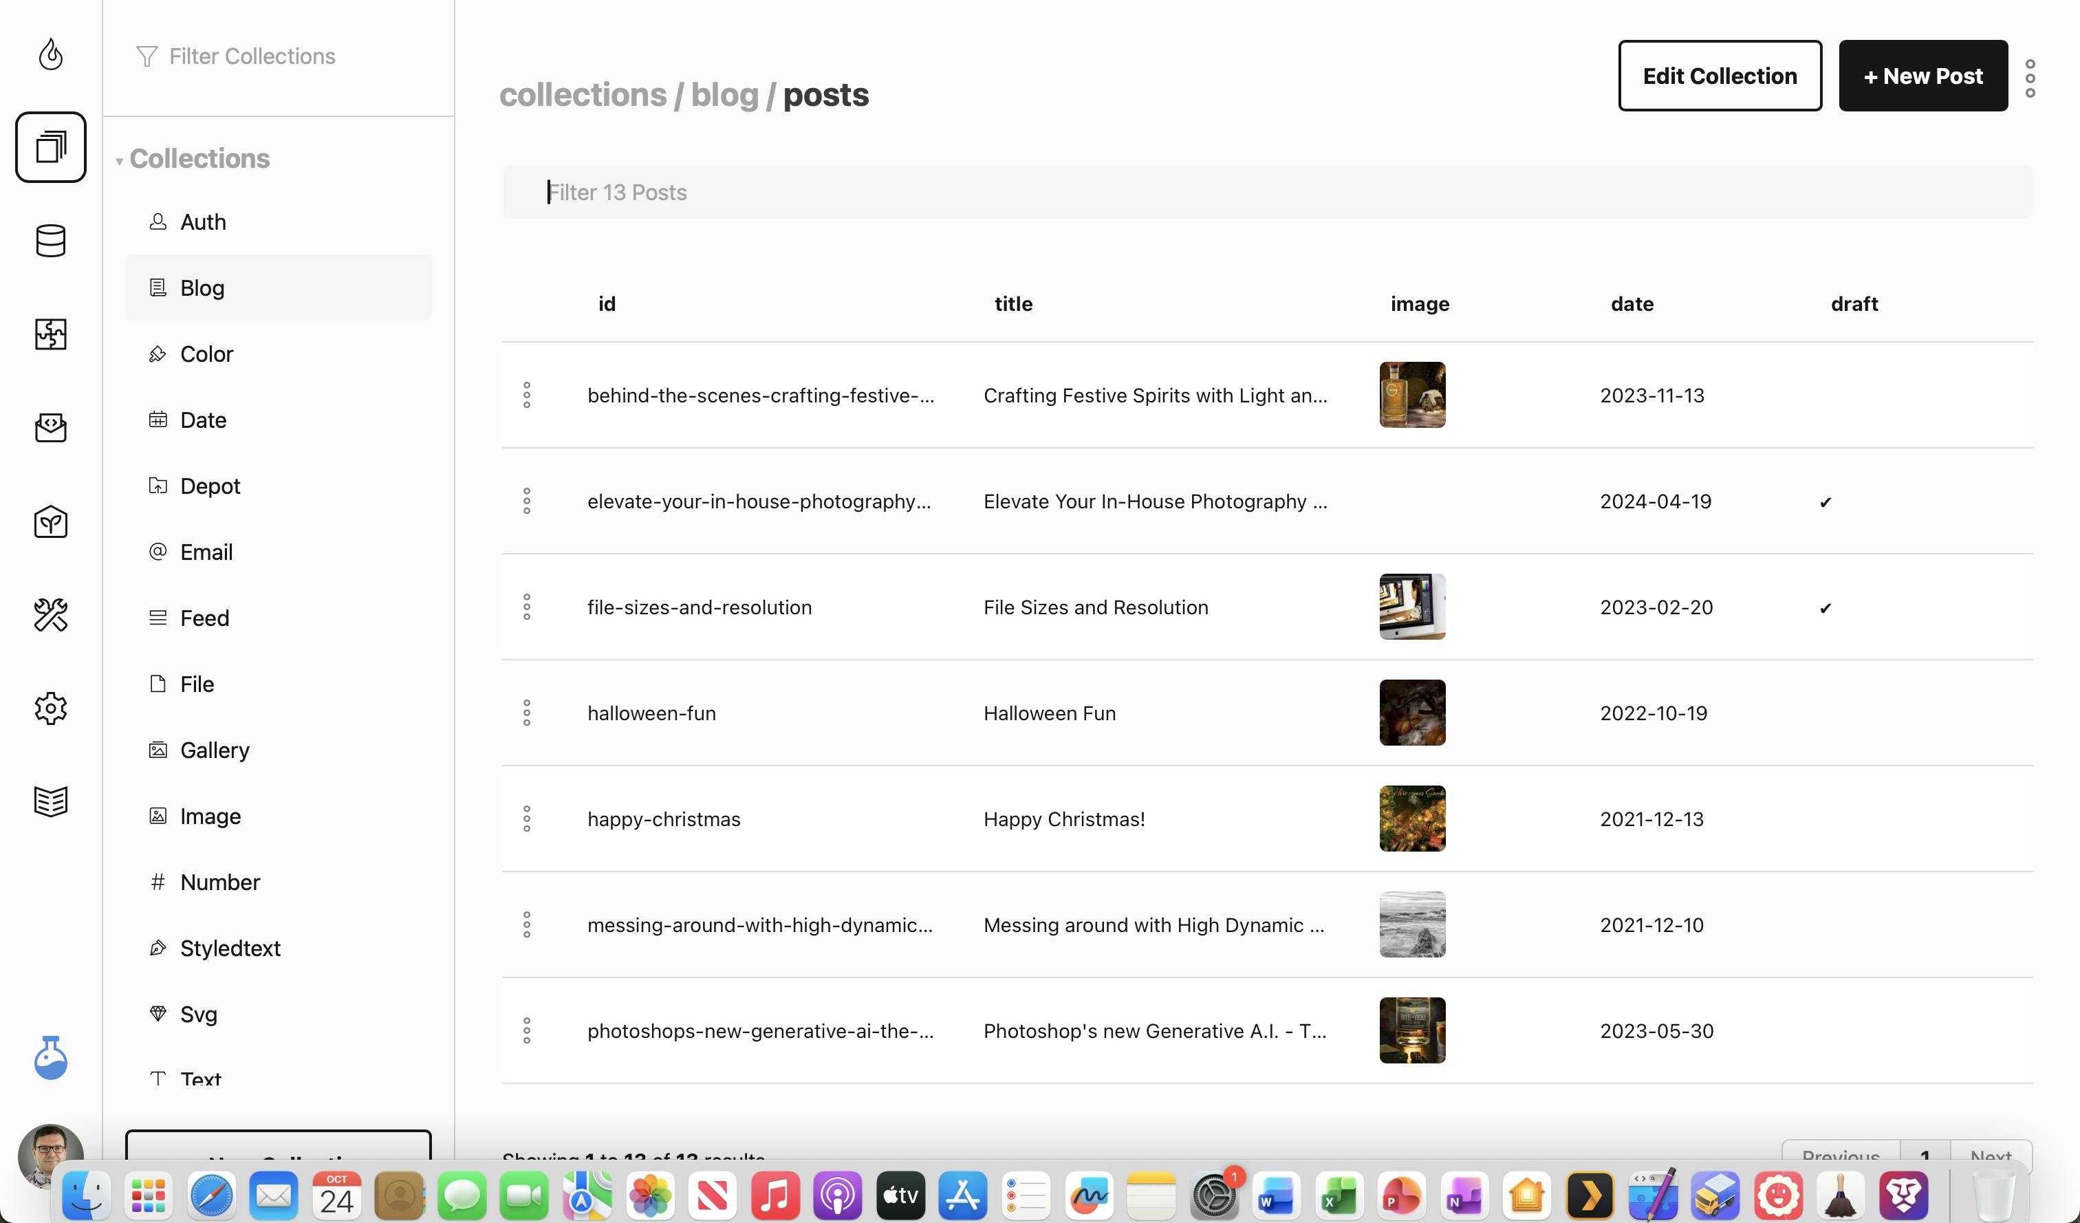Select the Gallery collection in sidebar
Screen dimensions: 2080x1223
coord(215,750)
